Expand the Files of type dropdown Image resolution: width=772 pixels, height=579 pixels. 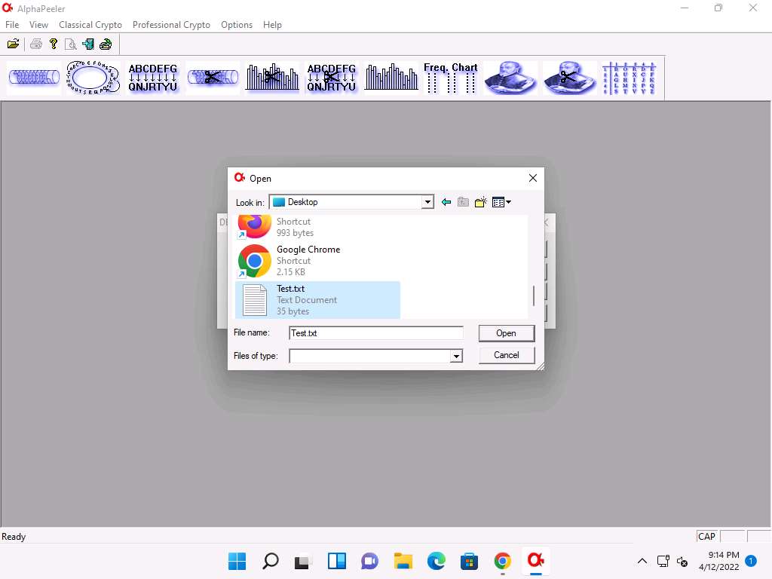tap(455, 356)
